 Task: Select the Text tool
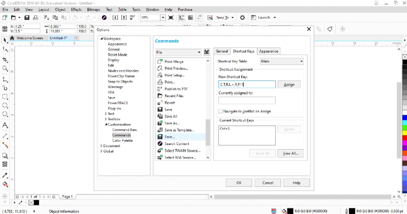click(5, 125)
